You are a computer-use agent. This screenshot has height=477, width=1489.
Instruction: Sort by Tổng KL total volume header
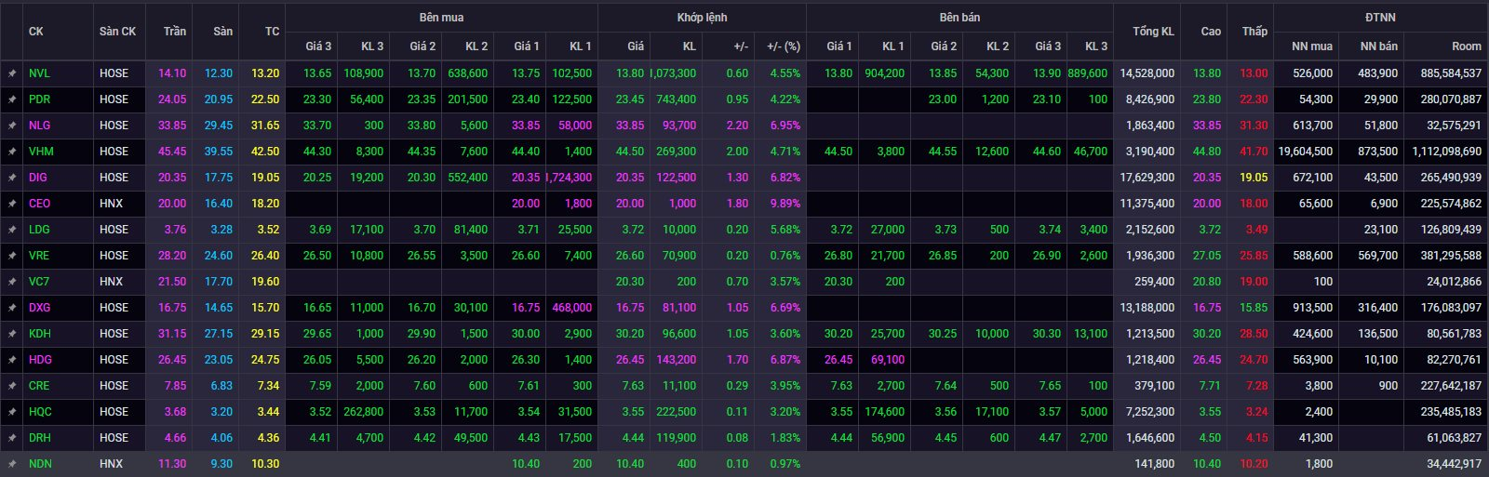[1153, 32]
